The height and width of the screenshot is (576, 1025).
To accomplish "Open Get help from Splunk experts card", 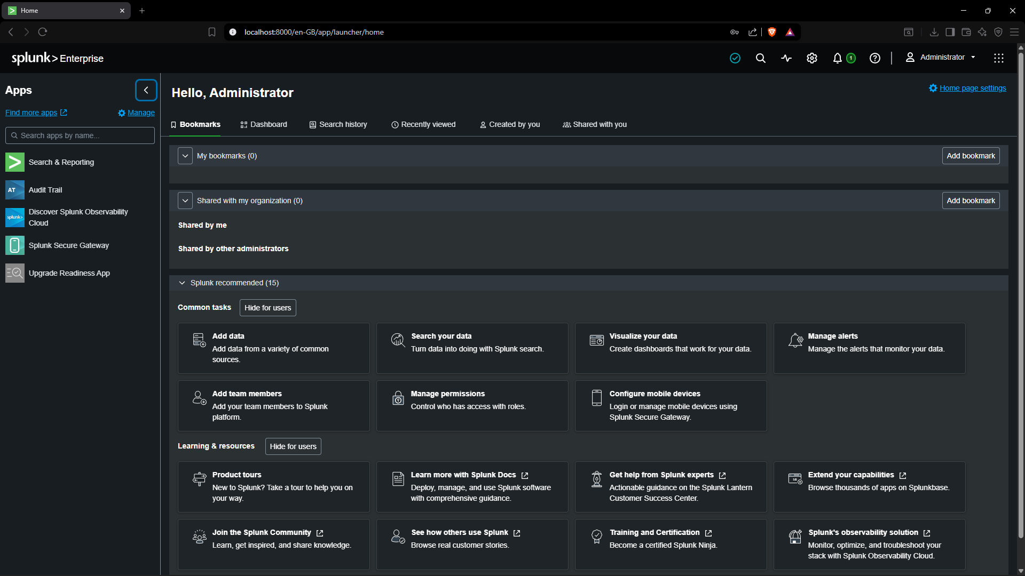I will (671, 487).
